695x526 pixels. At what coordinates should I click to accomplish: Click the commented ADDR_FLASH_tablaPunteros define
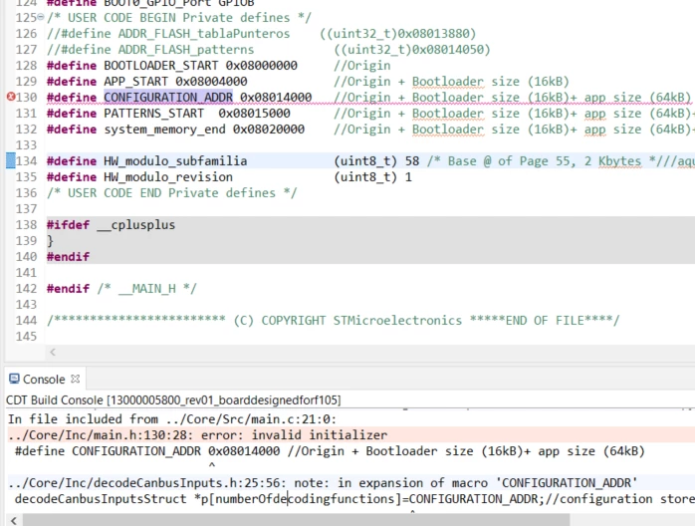pos(261,34)
